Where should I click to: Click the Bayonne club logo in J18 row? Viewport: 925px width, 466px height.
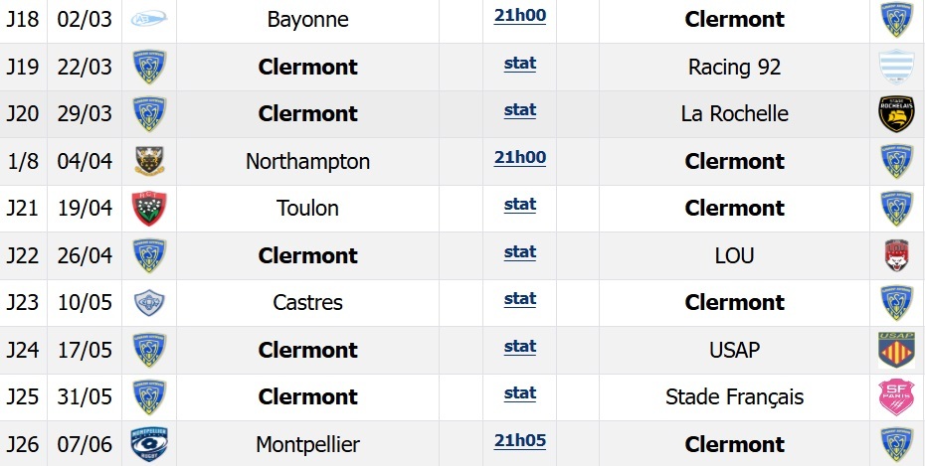(x=149, y=19)
